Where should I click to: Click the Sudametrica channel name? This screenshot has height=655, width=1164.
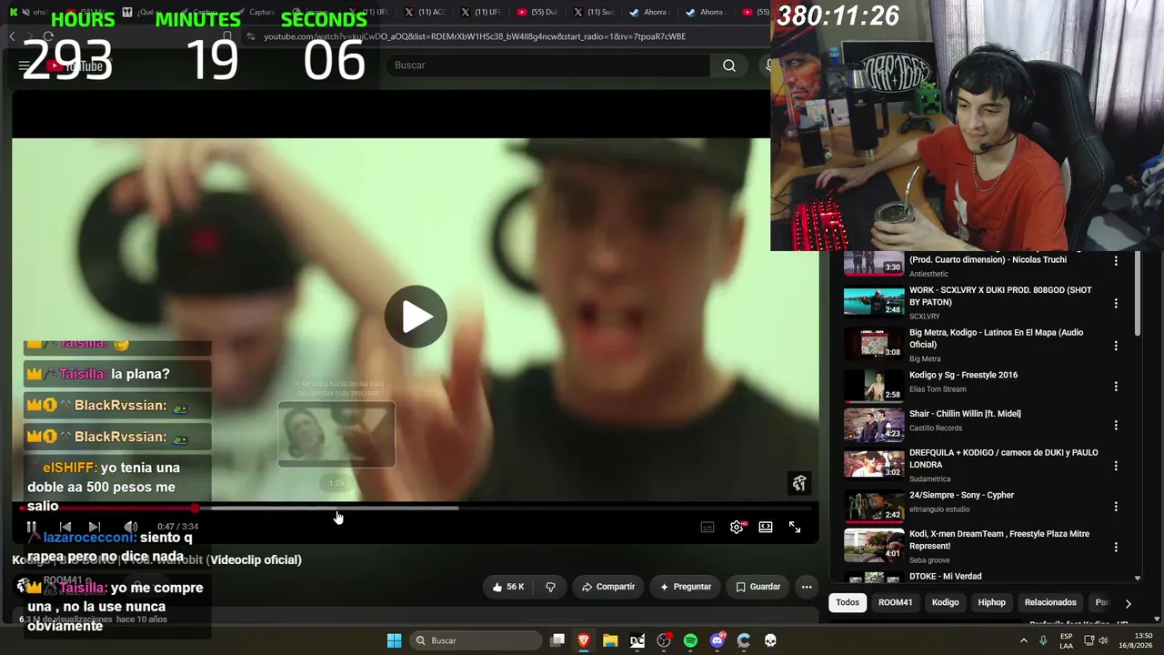(929, 479)
